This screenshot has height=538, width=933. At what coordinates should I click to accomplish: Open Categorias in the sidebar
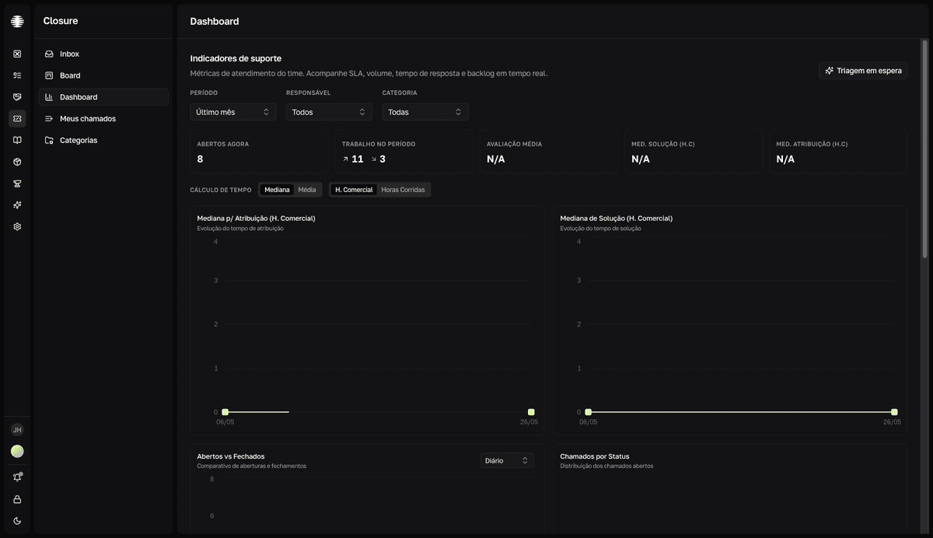pyautogui.click(x=103, y=141)
